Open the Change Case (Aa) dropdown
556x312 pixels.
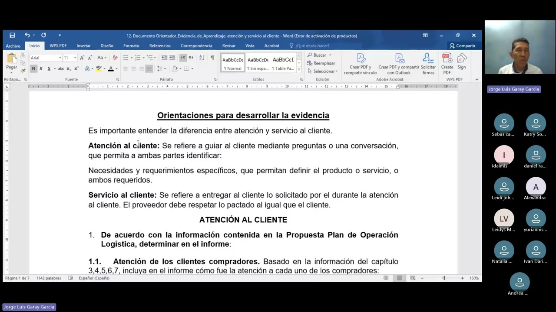pos(101,58)
